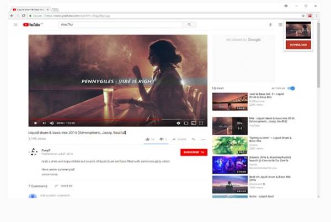Skip to next video in player
Screen dimensions: 331x222
[44, 123]
